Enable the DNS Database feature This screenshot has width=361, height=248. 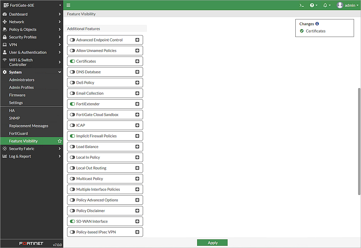click(x=72, y=72)
